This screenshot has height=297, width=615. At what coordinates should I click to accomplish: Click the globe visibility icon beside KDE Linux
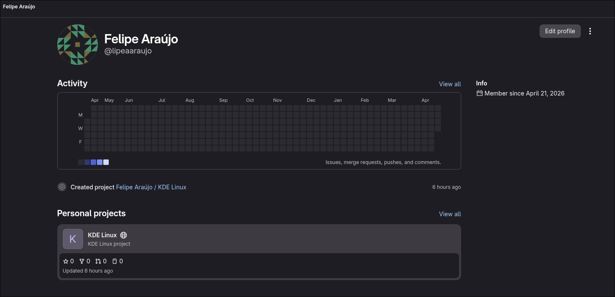[124, 235]
